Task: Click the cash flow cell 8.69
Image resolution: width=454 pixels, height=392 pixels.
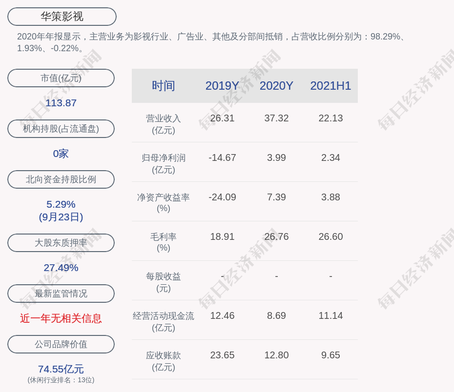Action: pyautogui.click(x=276, y=315)
